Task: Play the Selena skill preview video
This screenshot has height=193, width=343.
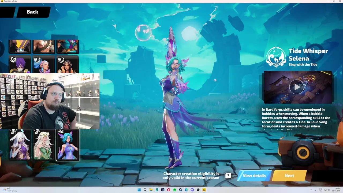Action: [296, 87]
